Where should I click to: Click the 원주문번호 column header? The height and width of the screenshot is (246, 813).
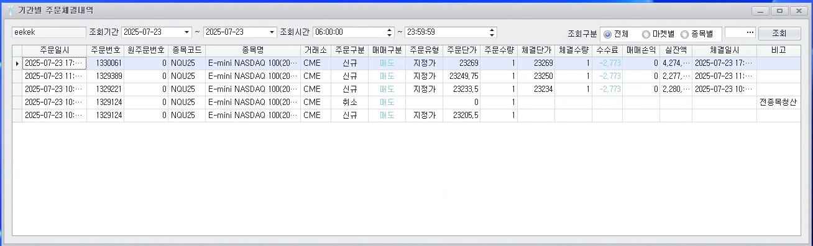coord(146,50)
